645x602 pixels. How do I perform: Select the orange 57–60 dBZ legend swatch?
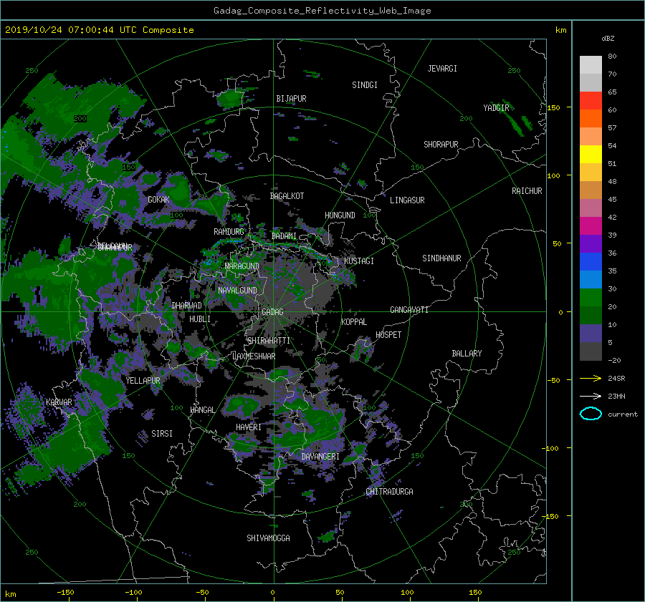pyautogui.click(x=591, y=119)
